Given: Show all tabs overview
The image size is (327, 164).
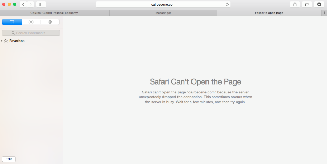Looking at the screenshot, I should point(307,4).
